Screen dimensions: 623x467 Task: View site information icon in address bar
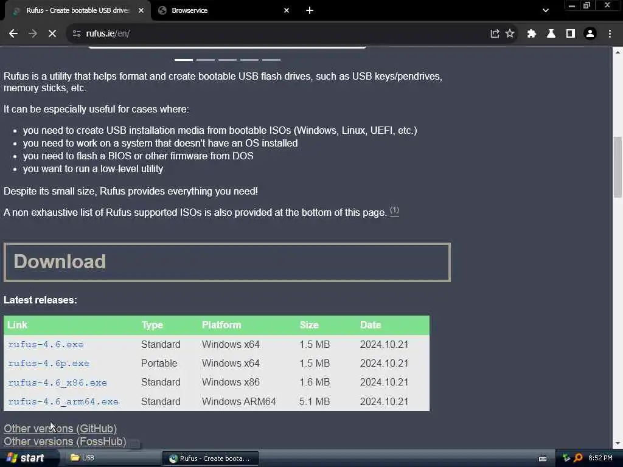(77, 34)
